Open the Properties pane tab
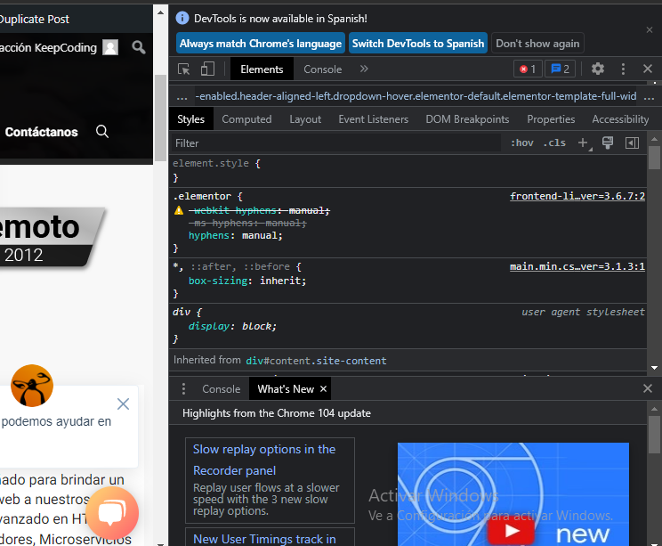The width and height of the screenshot is (662, 546). click(x=551, y=119)
